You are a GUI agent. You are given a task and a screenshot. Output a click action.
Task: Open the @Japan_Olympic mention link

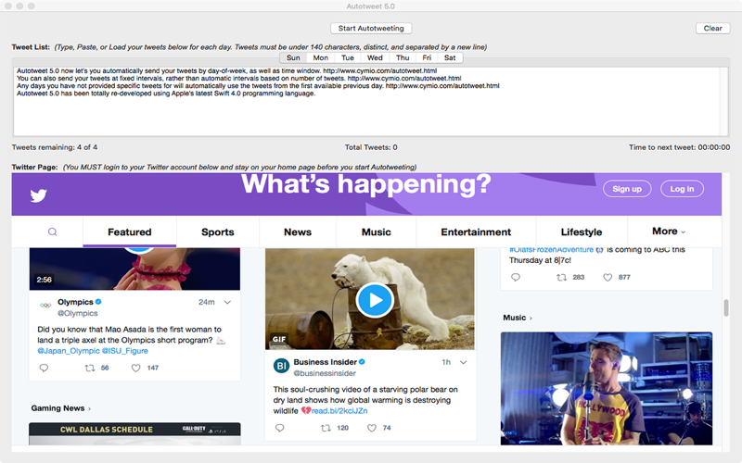tap(69, 351)
